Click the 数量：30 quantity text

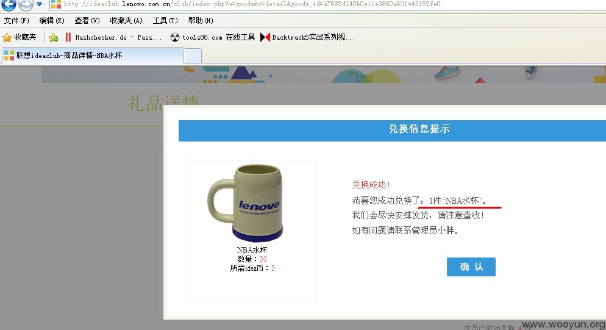pos(252,259)
